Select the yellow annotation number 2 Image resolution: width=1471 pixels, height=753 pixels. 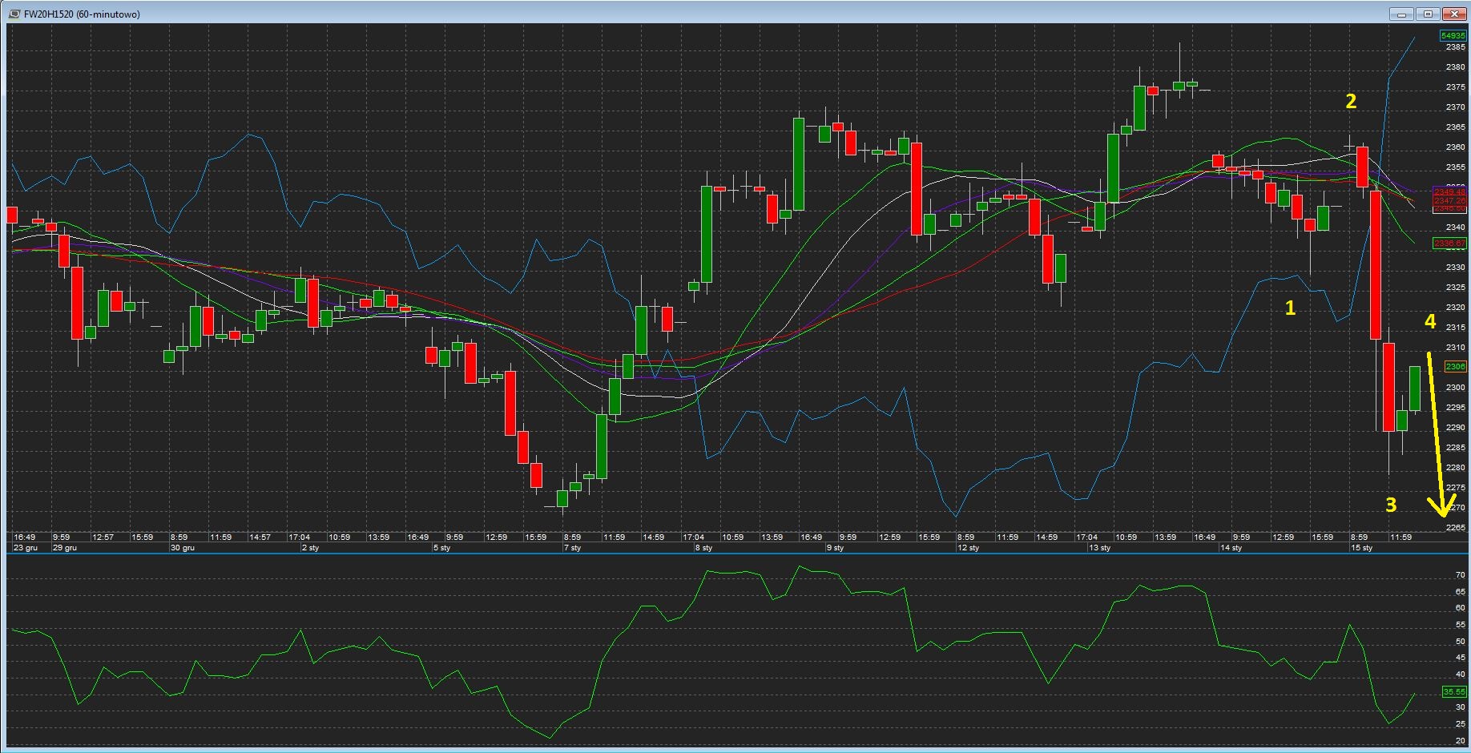[x=1351, y=102]
